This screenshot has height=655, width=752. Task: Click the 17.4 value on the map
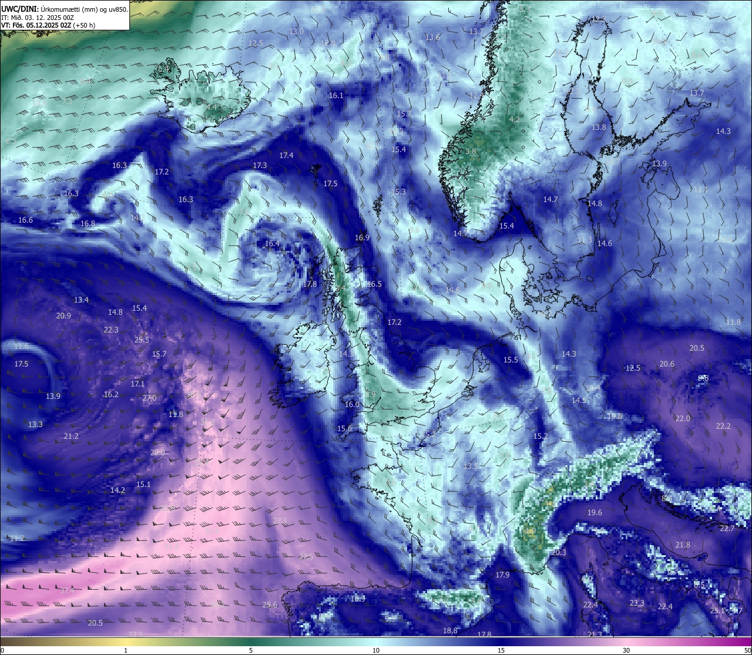tap(286, 155)
